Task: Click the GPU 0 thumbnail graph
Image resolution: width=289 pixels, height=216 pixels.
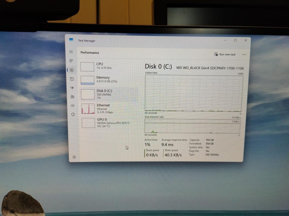Action: (x=88, y=123)
